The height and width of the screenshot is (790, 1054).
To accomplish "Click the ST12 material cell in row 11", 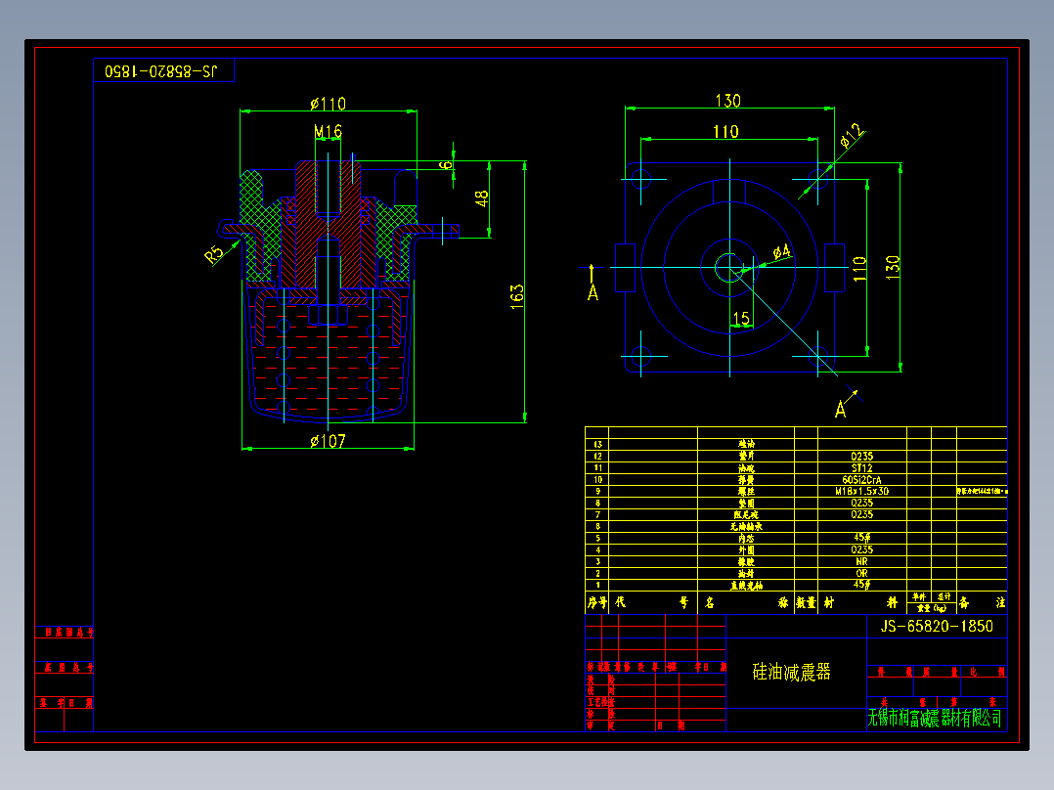I will [x=861, y=468].
